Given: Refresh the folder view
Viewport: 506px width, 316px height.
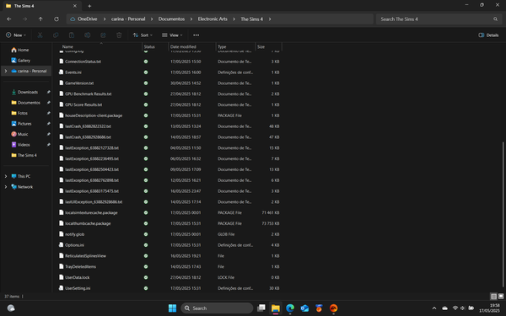Looking at the screenshot, I should click(x=57, y=19).
